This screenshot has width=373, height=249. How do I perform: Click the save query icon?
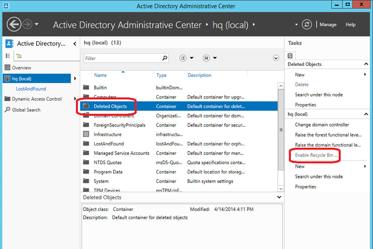click(206, 58)
